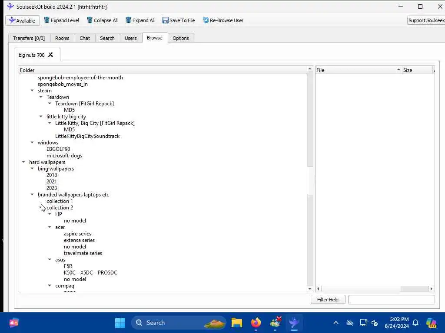Click the Folder column header
Viewport: 445px width, 333px height.
[163, 70]
